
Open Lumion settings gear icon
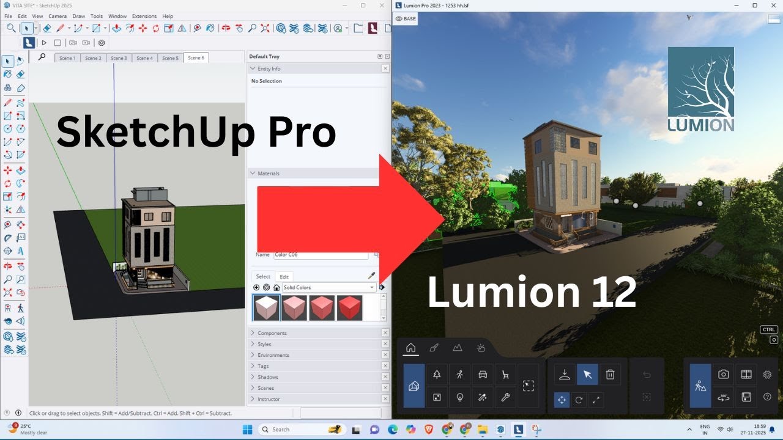click(x=768, y=375)
